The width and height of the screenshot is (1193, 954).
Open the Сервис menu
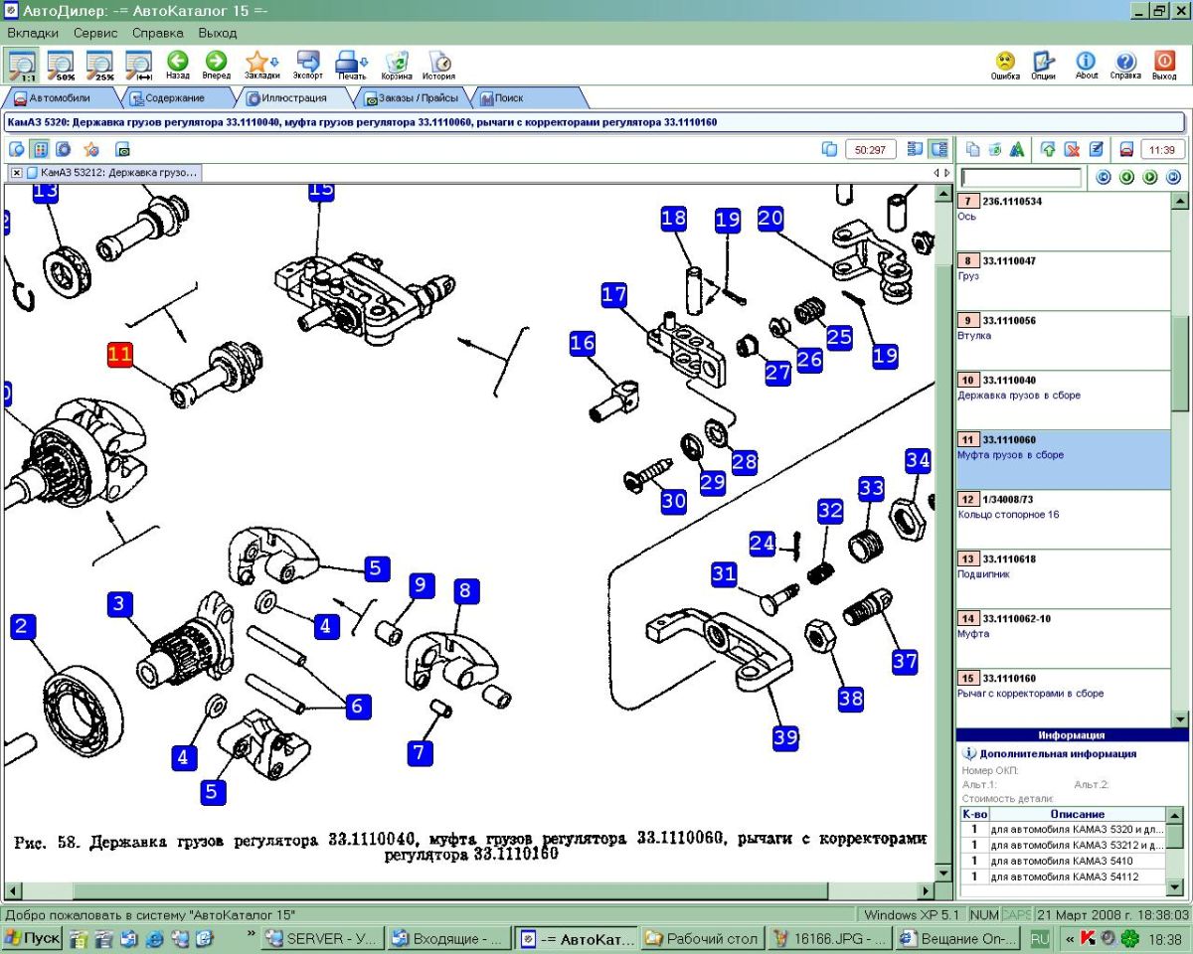tap(95, 33)
